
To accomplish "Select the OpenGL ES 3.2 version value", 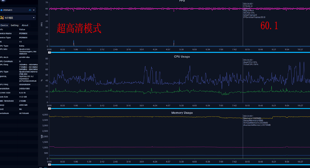I will (x=28, y=79).
